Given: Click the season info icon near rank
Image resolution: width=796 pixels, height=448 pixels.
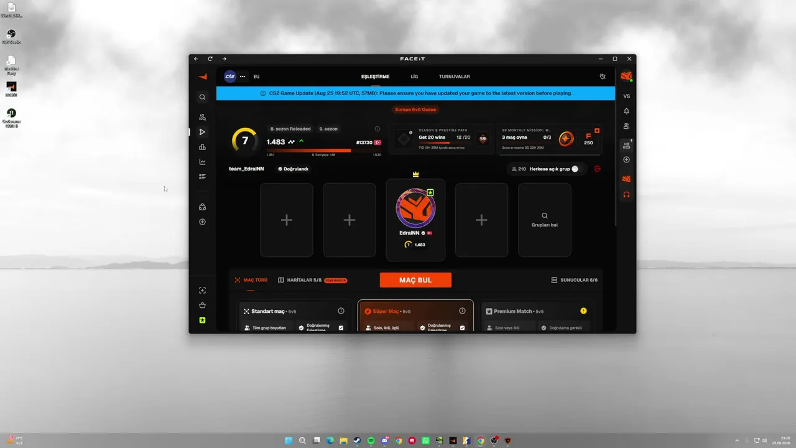Looking at the screenshot, I should [x=377, y=129].
